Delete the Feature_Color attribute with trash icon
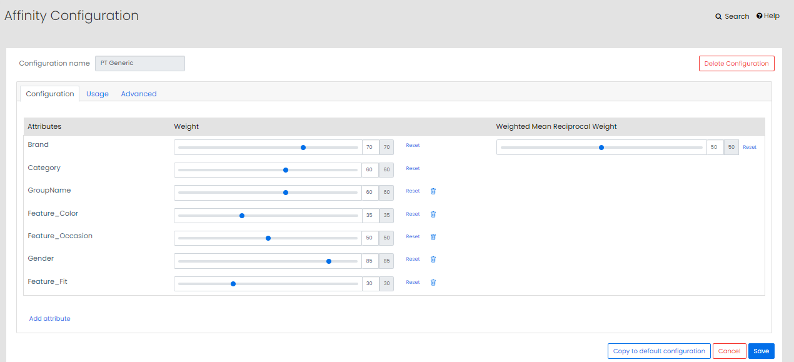The height and width of the screenshot is (362, 794). [433, 214]
